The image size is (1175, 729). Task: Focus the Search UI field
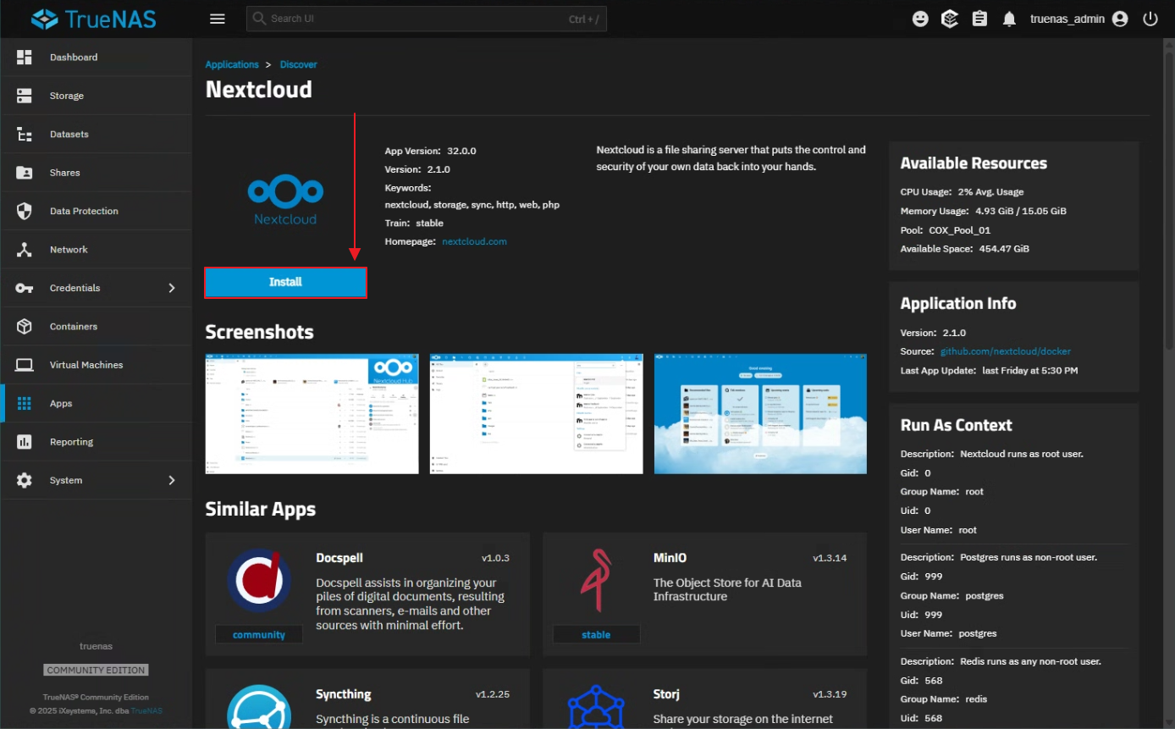427,19
